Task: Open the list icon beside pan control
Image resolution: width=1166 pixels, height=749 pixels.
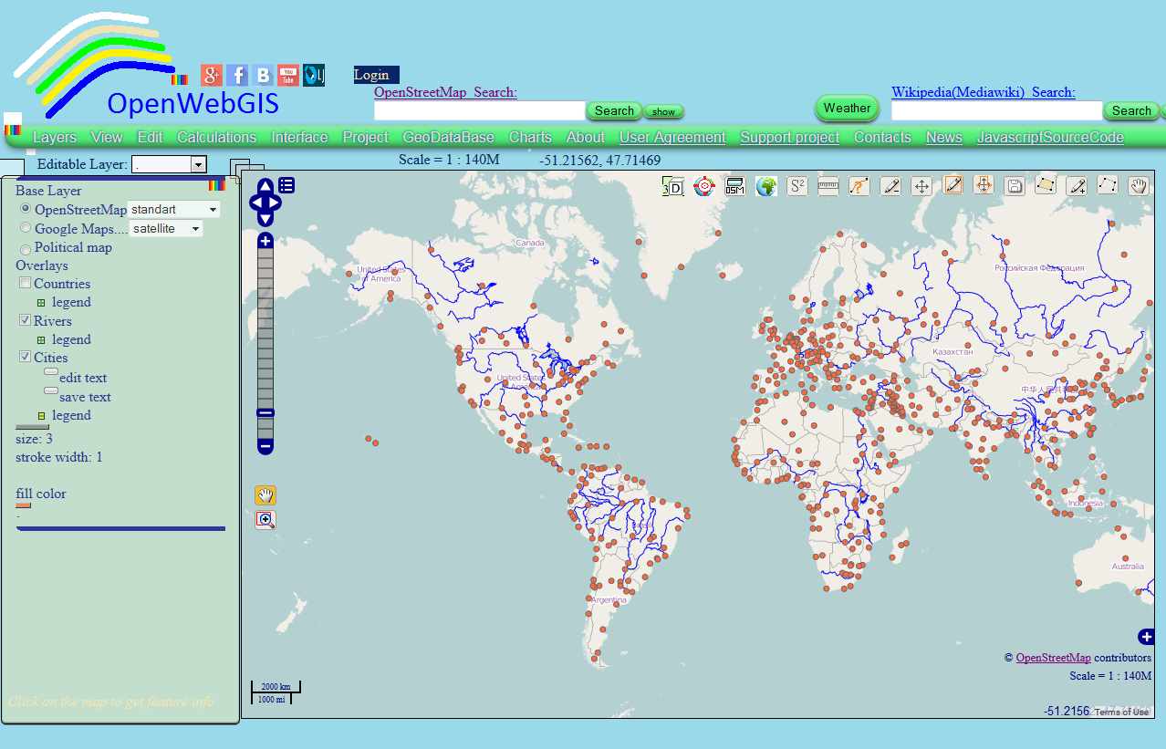Action: tap(286, 185)
